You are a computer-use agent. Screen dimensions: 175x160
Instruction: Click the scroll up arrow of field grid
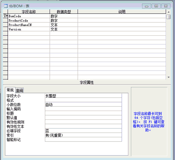click(169, 12)
